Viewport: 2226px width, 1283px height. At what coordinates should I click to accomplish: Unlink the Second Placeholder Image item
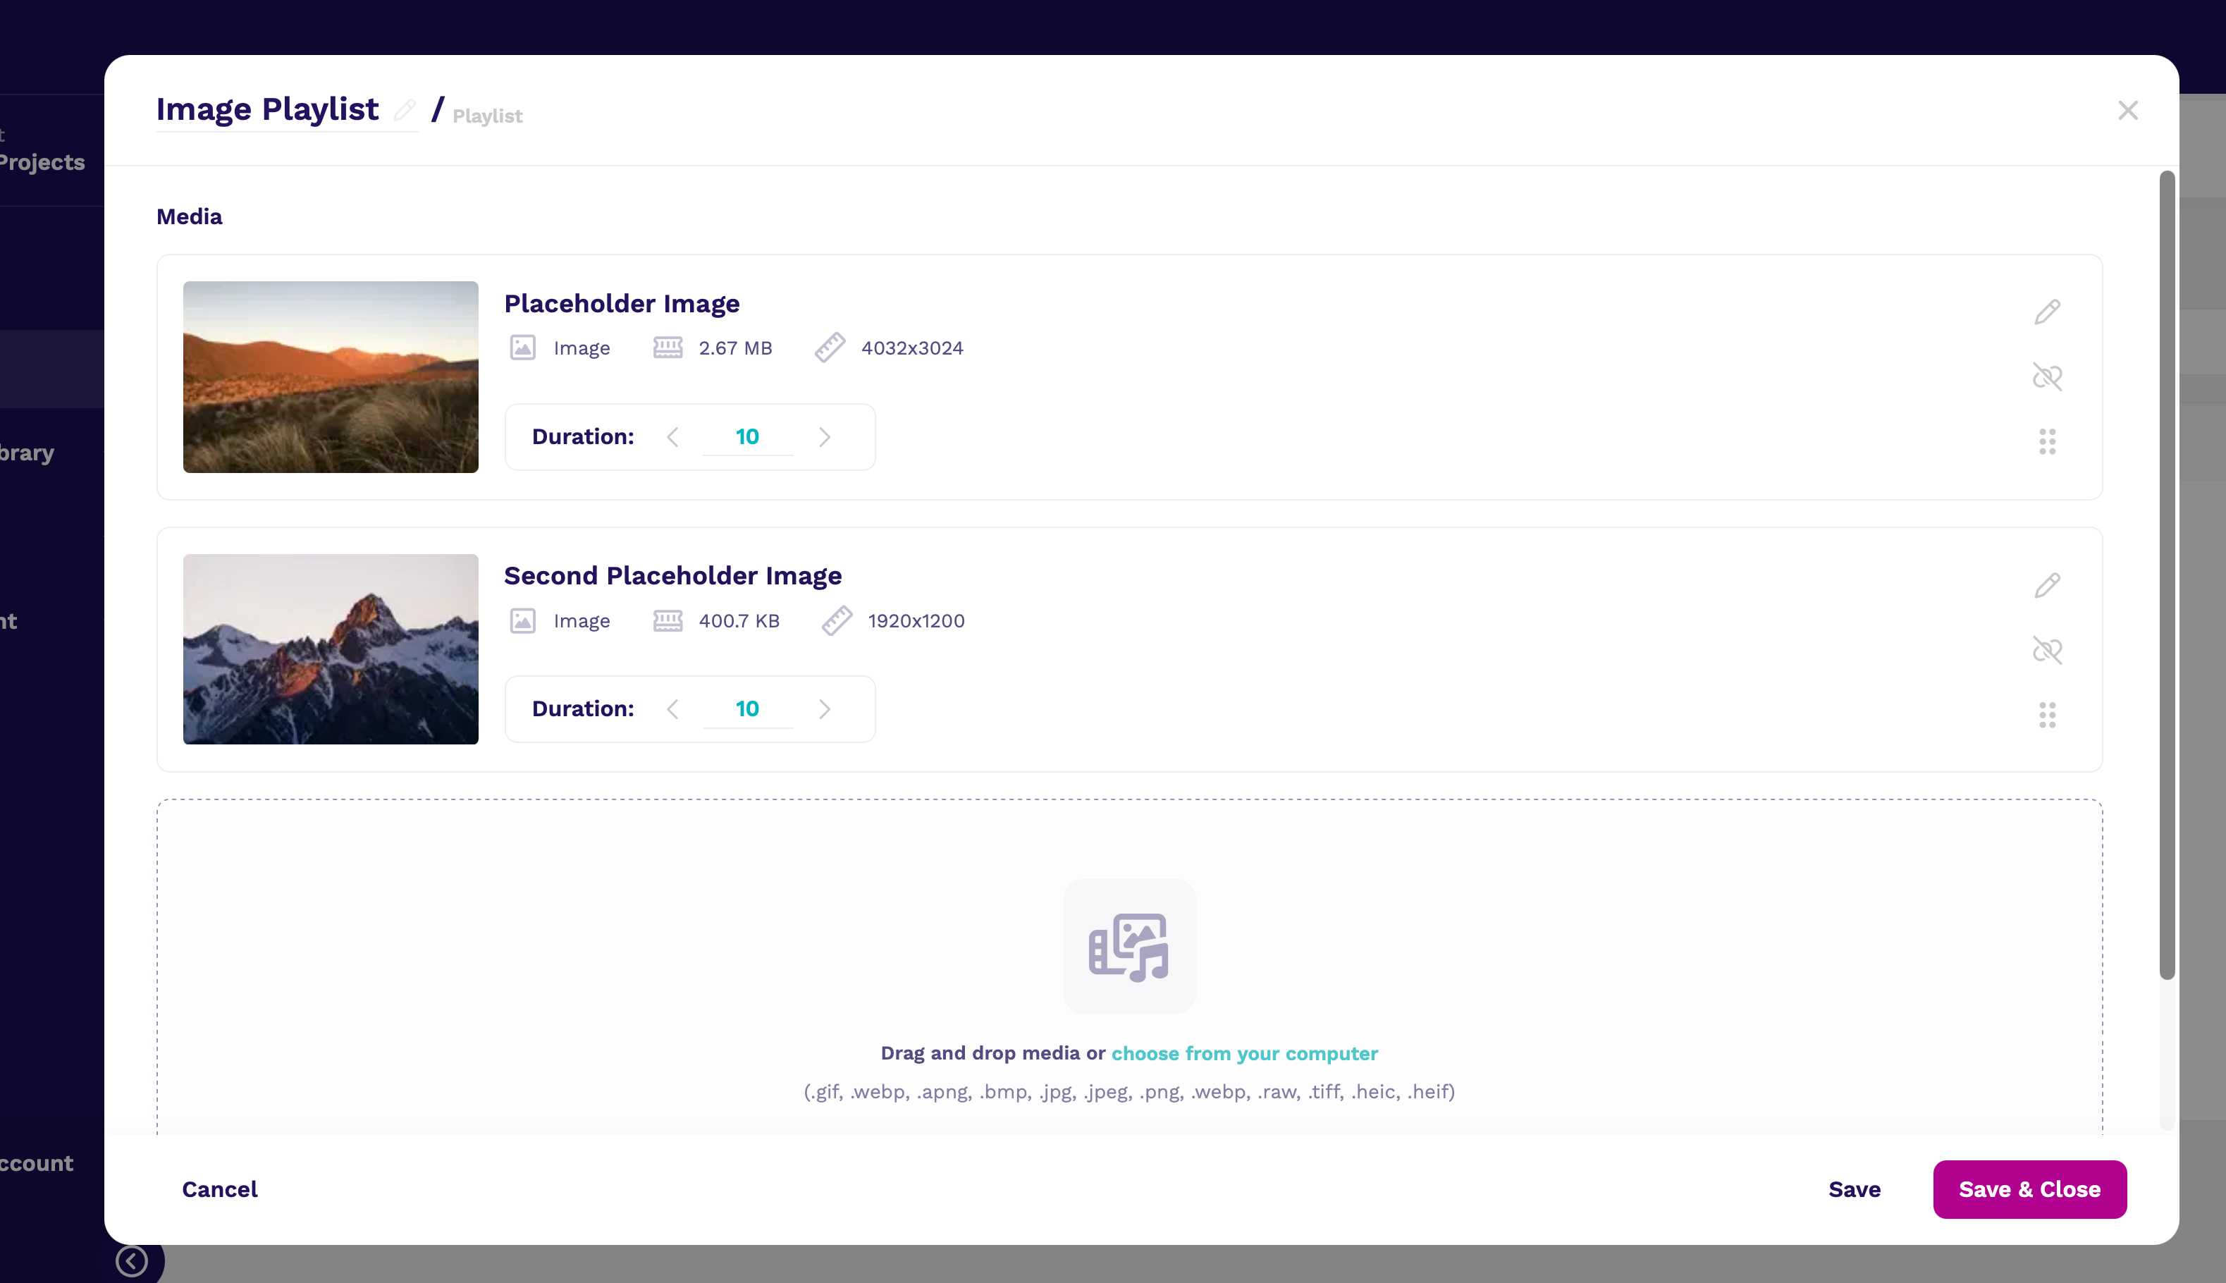(2047, 650)
